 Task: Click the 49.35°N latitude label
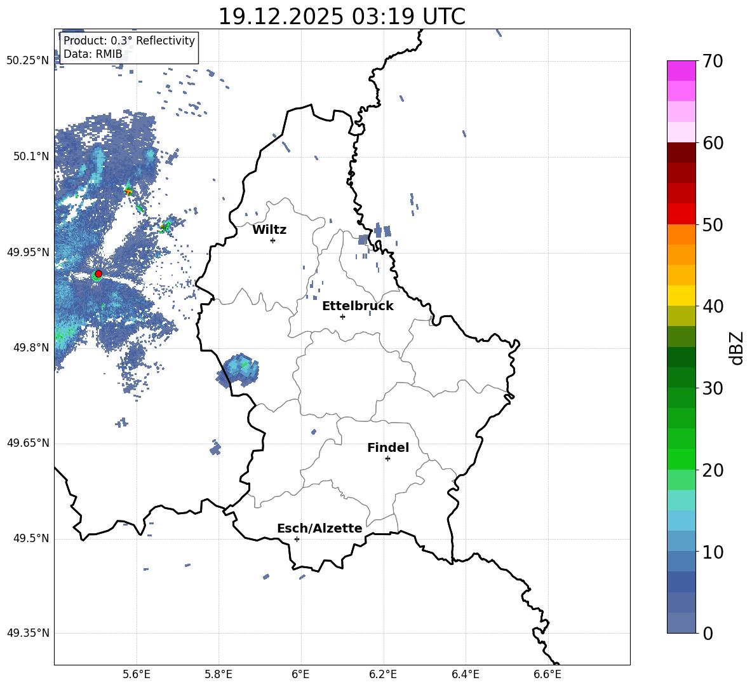coord(28,633)
